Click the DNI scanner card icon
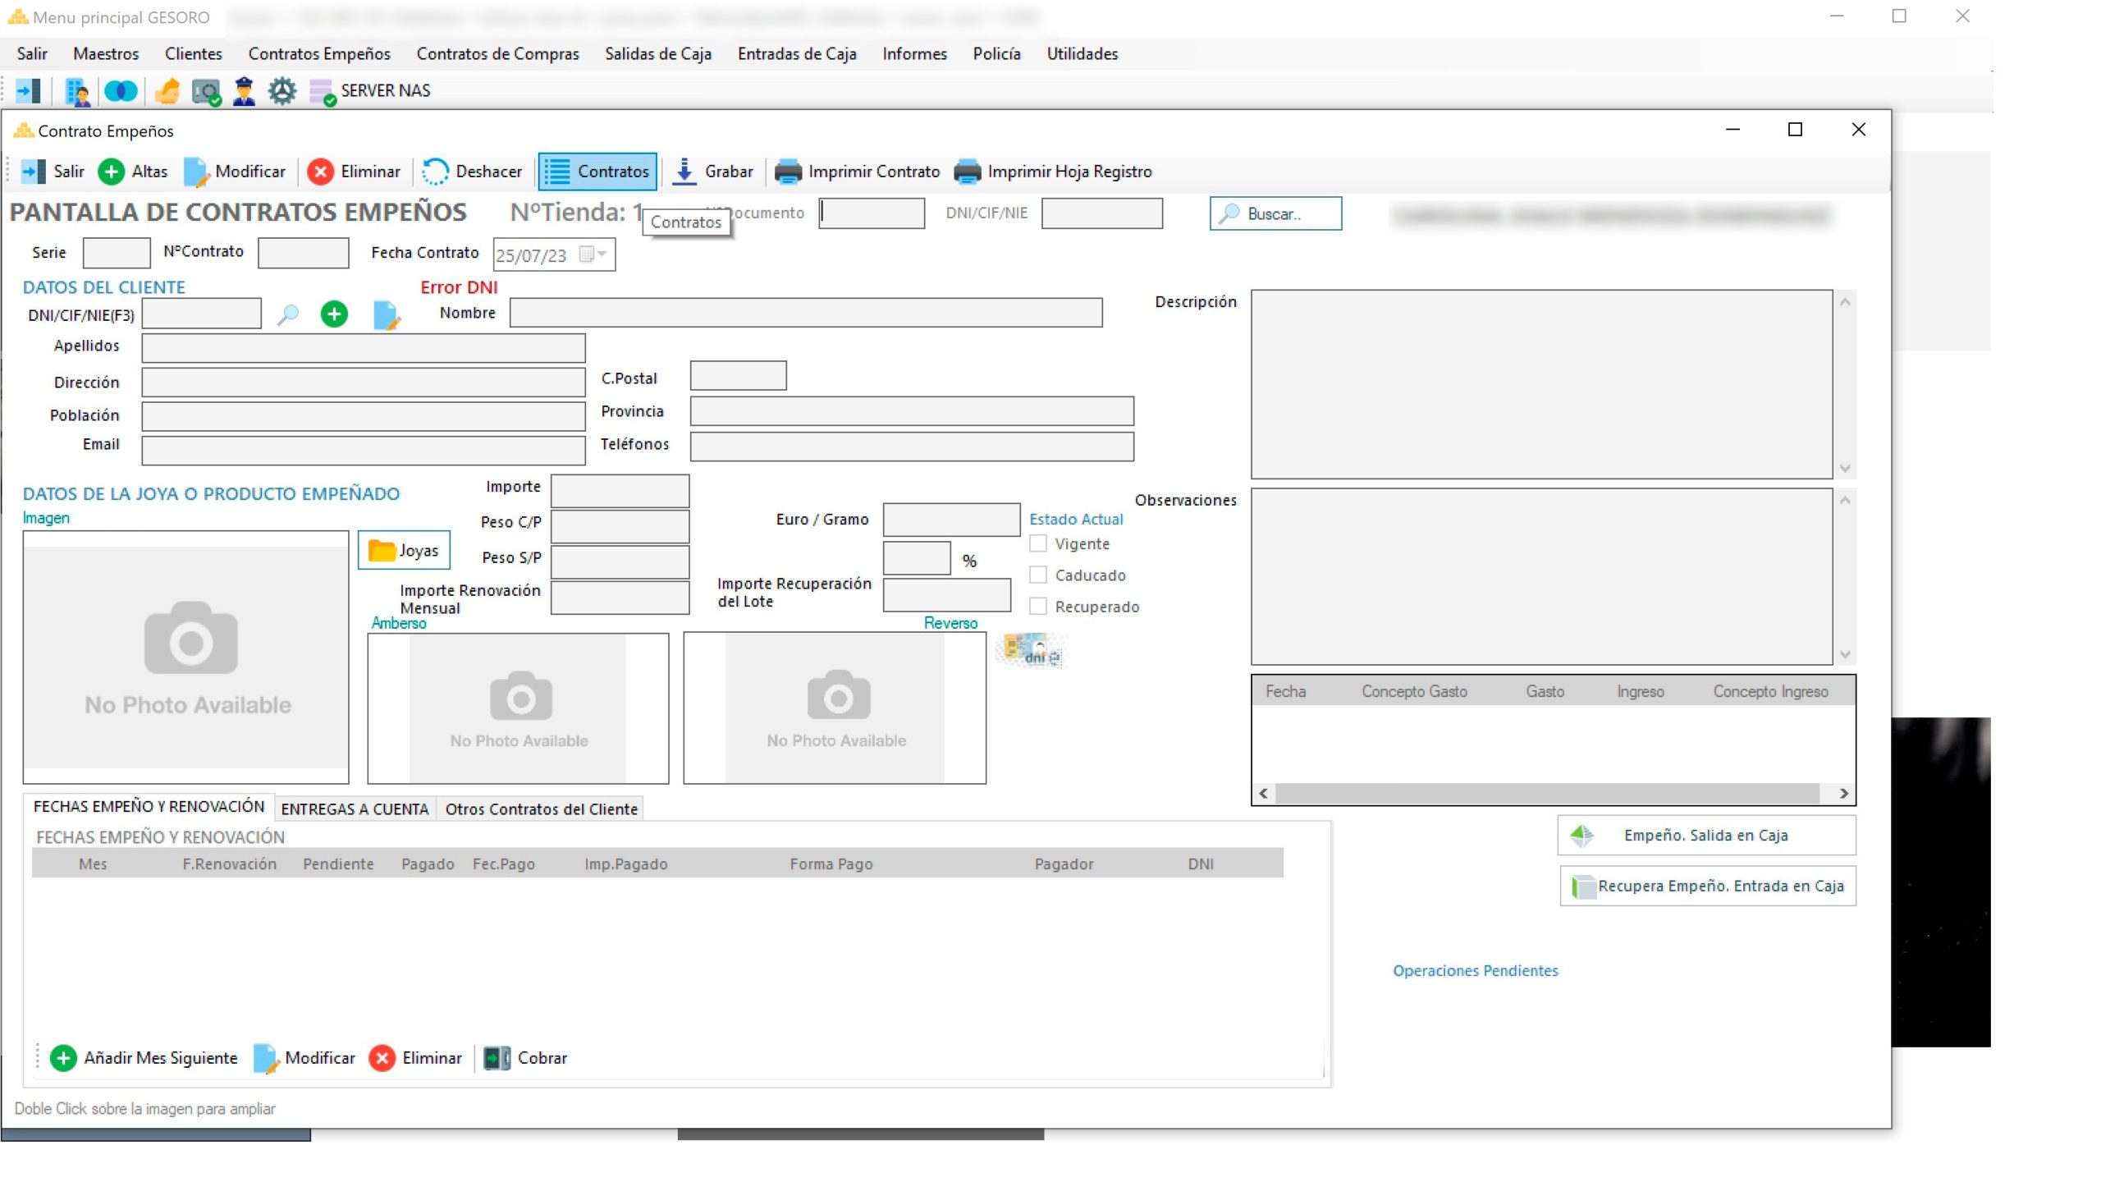This screenshot has width=2101, height=1182. click(1032, 650)
